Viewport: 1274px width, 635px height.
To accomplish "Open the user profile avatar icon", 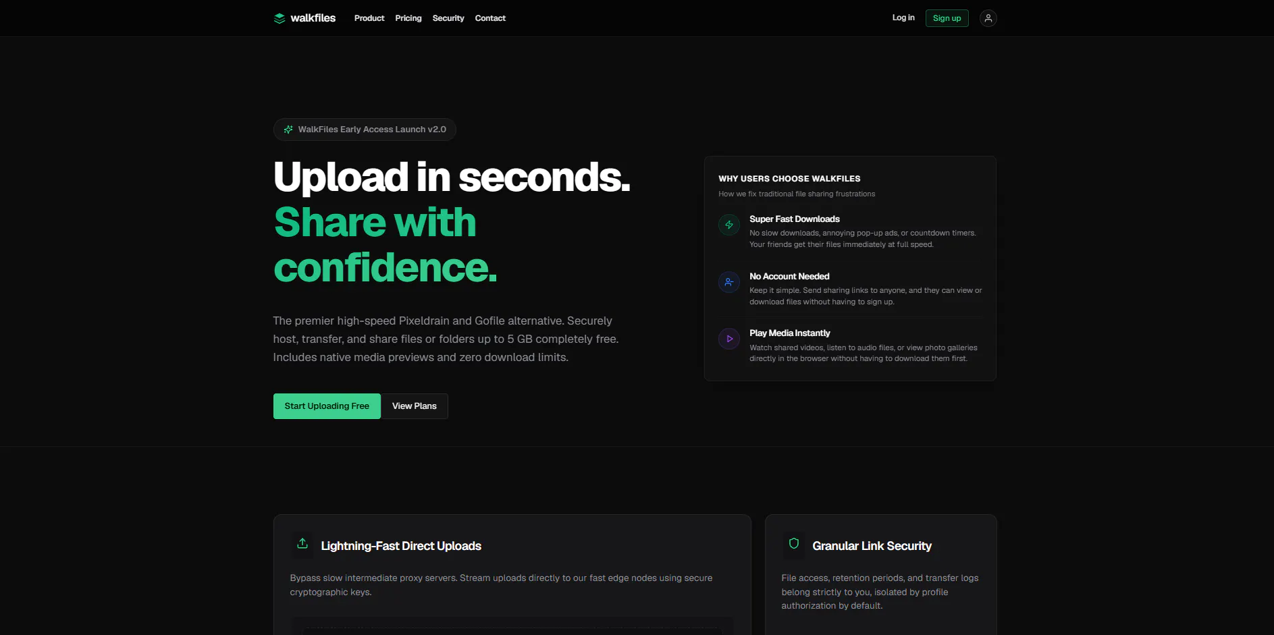I will (988, 18).
